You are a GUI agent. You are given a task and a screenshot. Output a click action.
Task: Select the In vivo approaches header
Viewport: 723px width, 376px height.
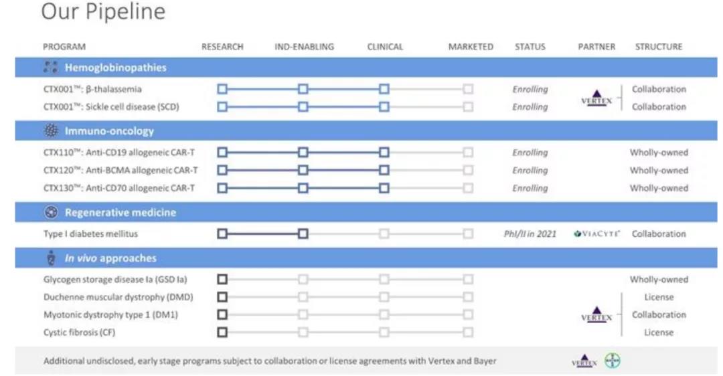(x=110, y=258)
